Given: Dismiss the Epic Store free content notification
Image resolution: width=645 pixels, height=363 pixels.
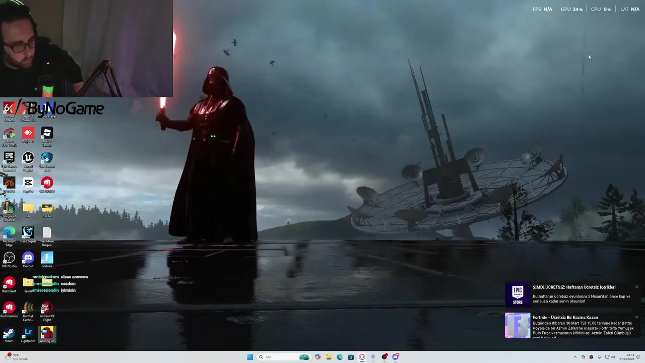Looking at the screenshot, I should (x=636, y=287).
